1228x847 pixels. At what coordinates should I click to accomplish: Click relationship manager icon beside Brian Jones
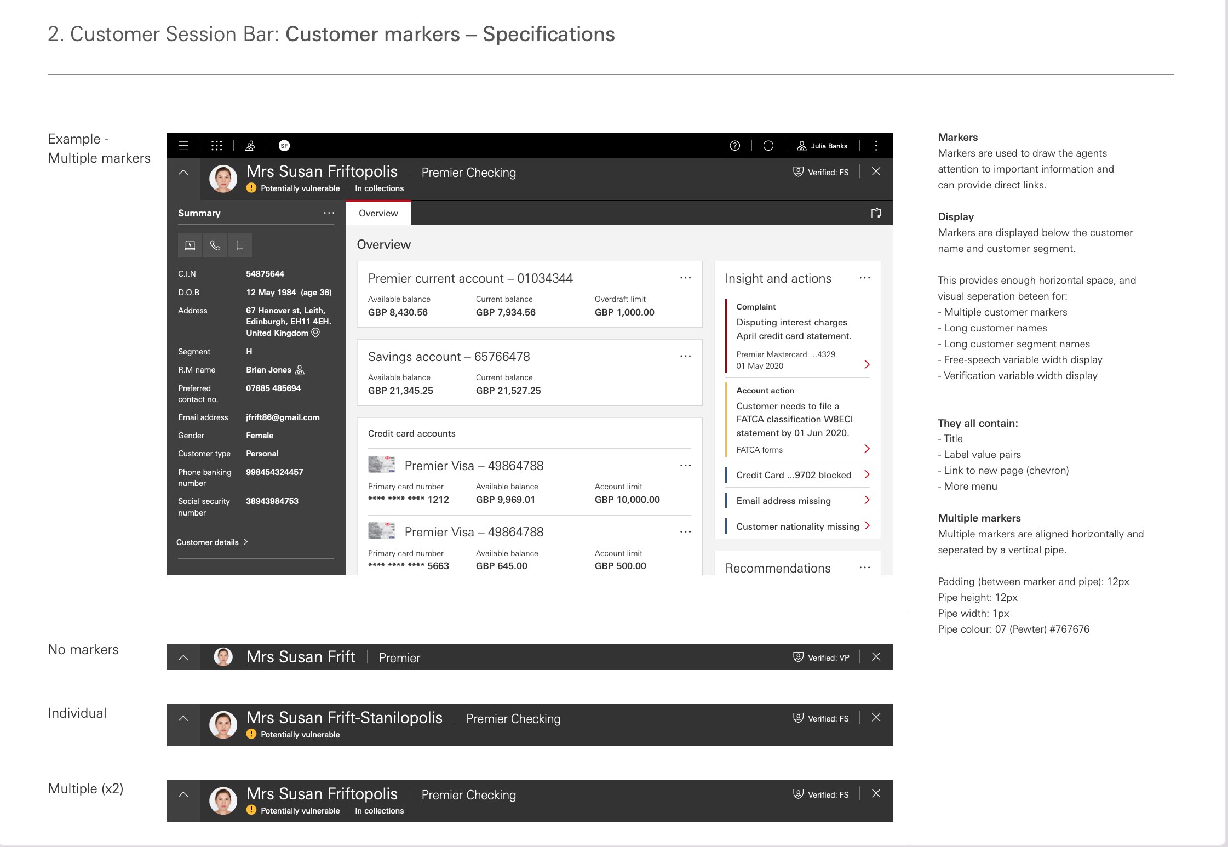pos(300,370)
